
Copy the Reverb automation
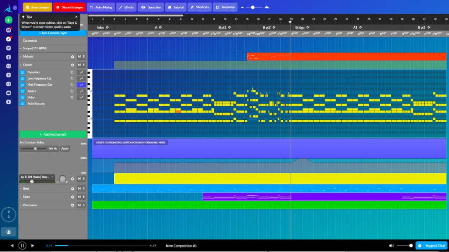click(72, 91)
